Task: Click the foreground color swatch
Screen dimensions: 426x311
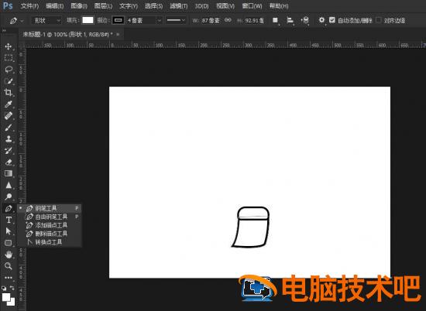Action: tap(6, 296)
